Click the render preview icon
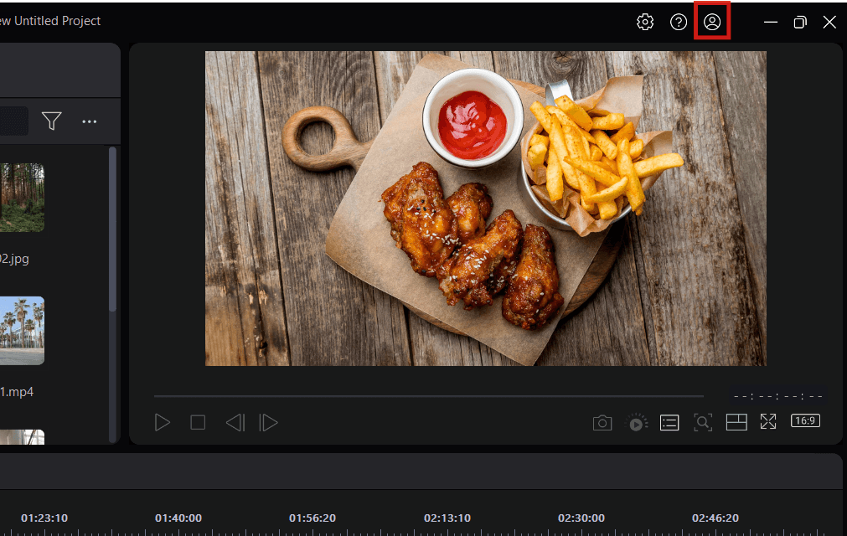The image size is (847, 536). tap(637, 423)
